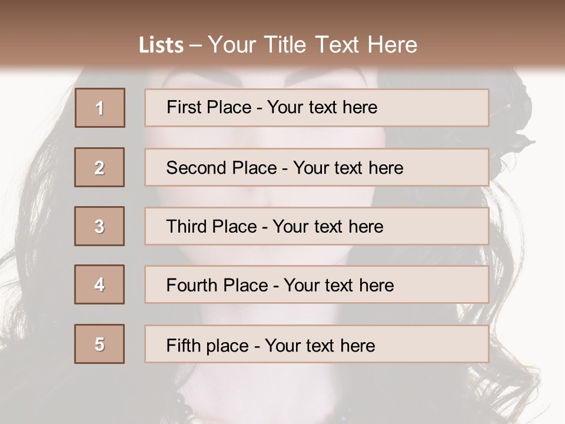This screenshot has height=424, width=565.
Task: Select the number 2 box
Action: pyautogui.click(x=99, y=167)
